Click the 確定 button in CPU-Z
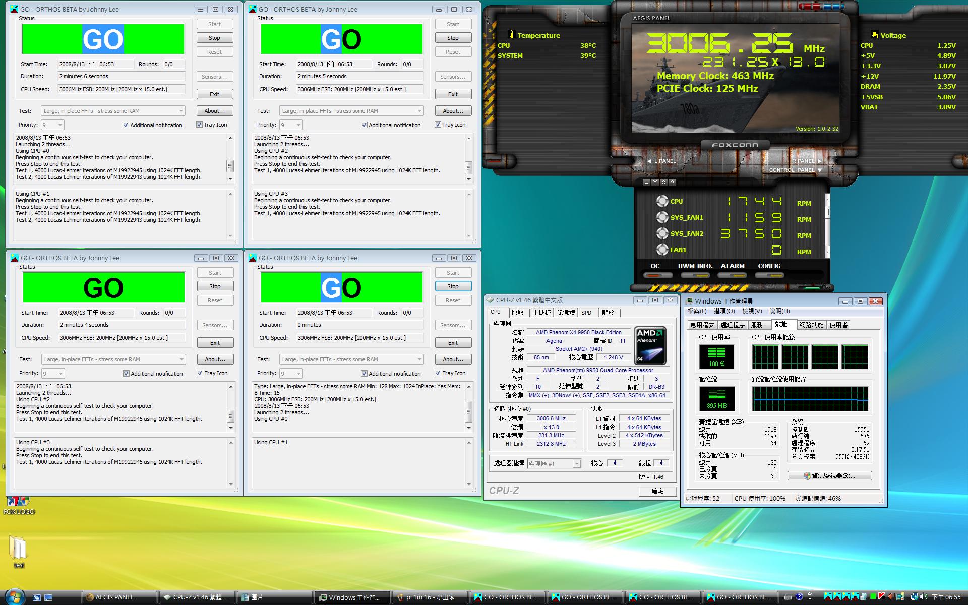The width and height of the screenshot is (968, 605). coord(657,491)
